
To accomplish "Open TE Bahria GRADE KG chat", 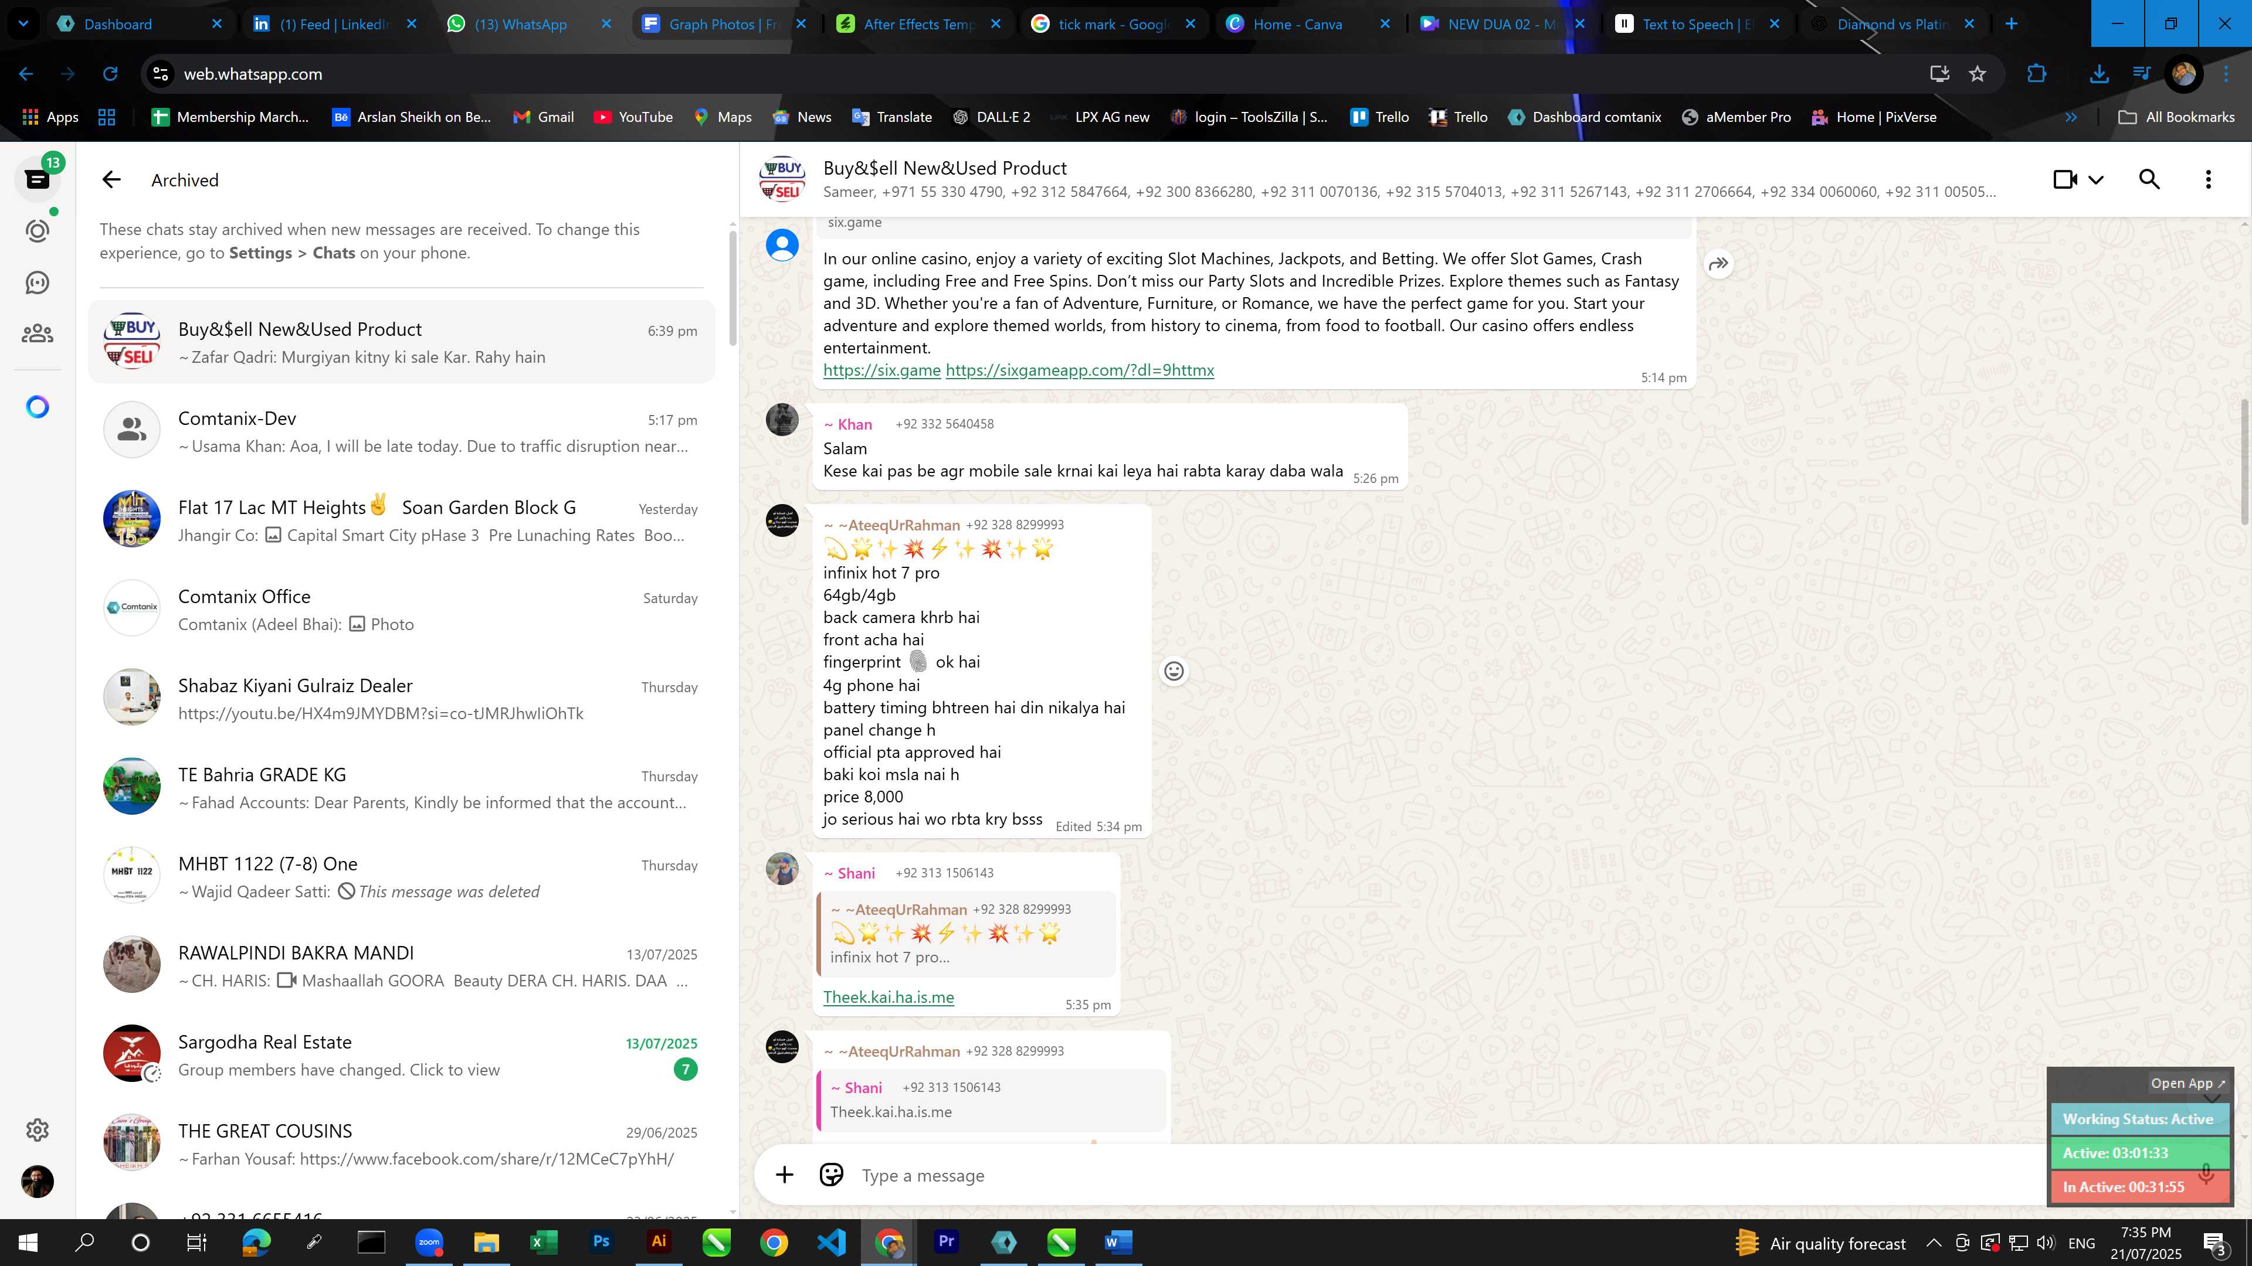I will tap(401, 787).
